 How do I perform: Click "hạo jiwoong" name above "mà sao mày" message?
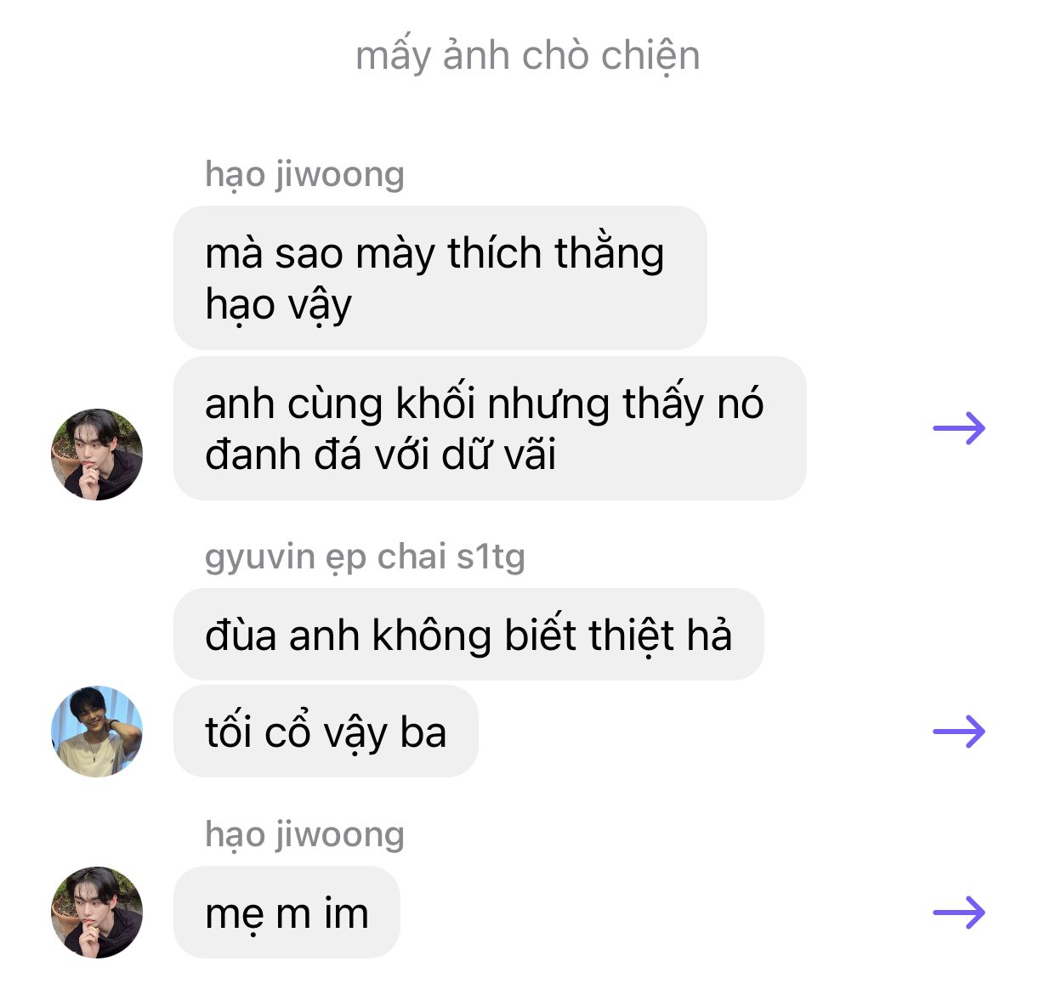click(304, 174)
